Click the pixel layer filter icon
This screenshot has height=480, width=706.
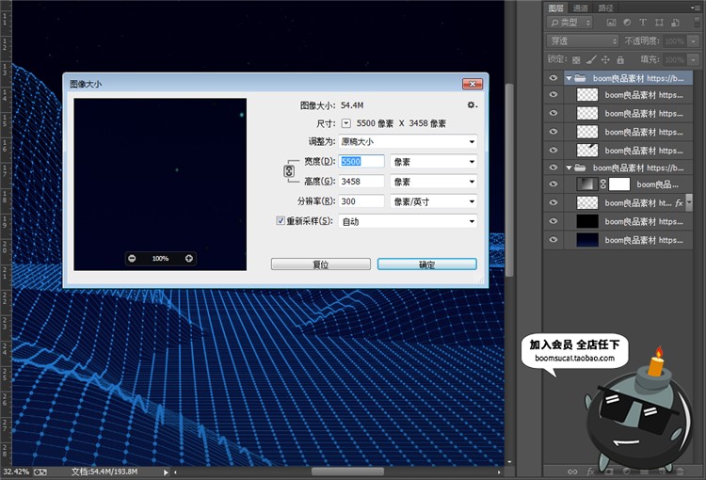[x=612, y=23]
